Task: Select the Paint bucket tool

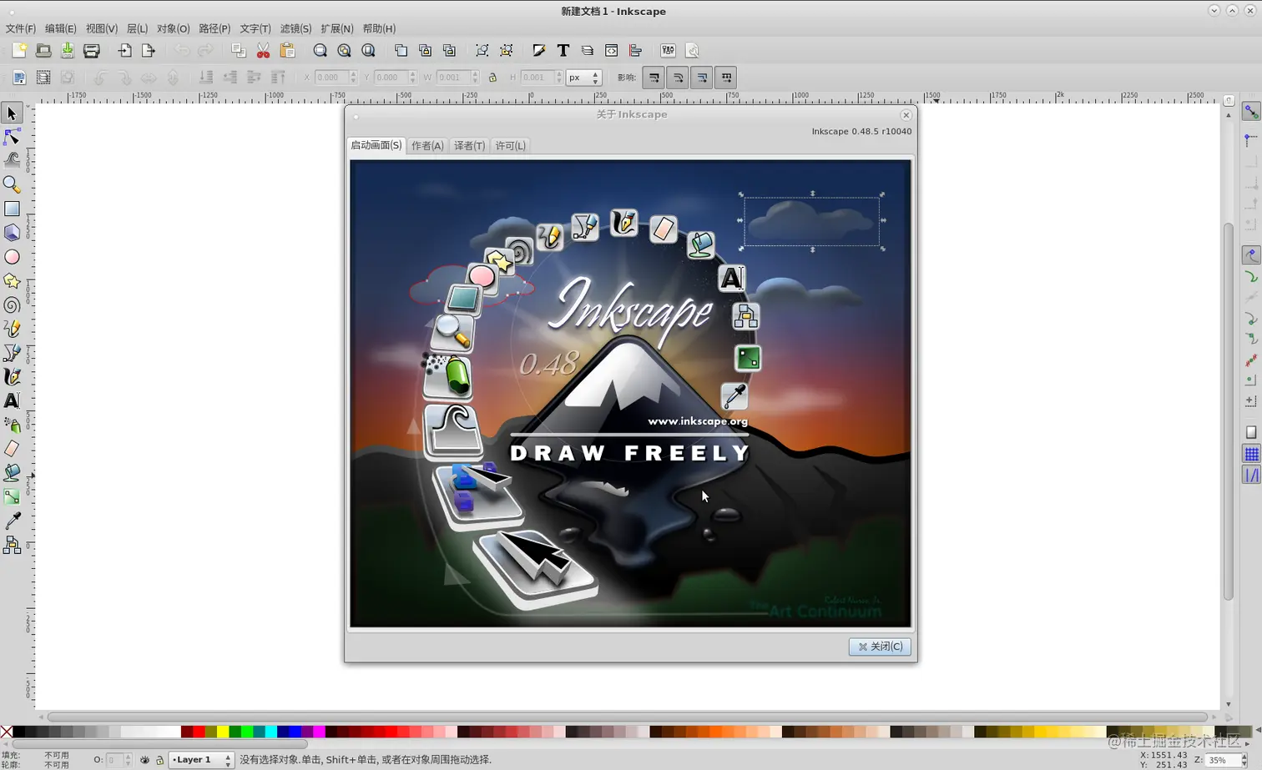Action: (x=12, y=473)
